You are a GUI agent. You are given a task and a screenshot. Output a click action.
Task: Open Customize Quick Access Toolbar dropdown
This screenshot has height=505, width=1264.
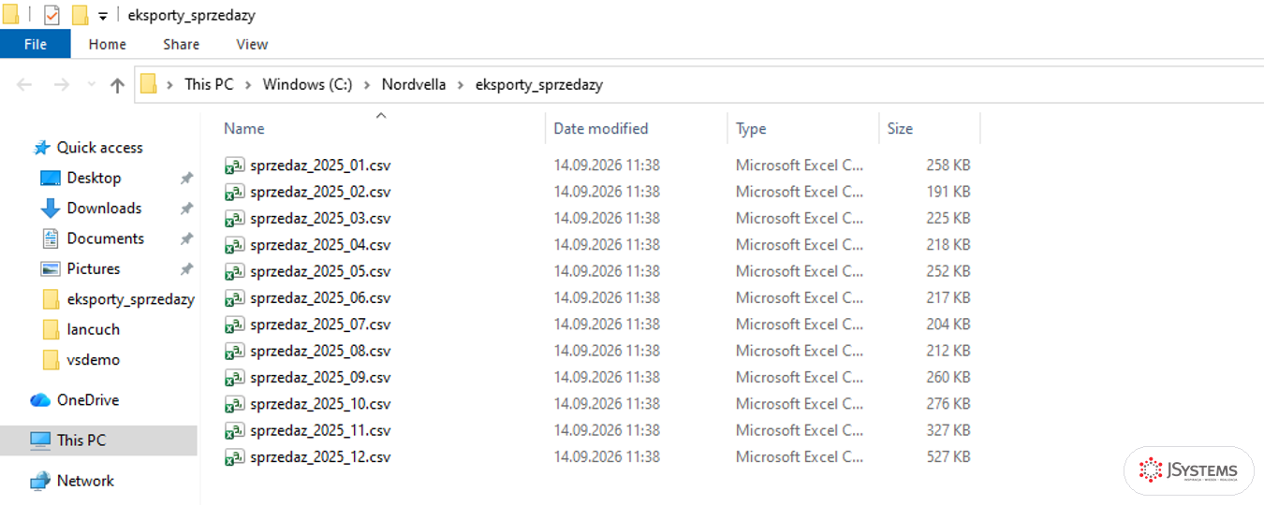[103, 16]
